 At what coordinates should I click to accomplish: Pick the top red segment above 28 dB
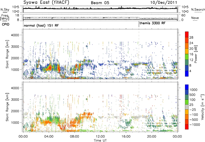[x=187, y=34]
